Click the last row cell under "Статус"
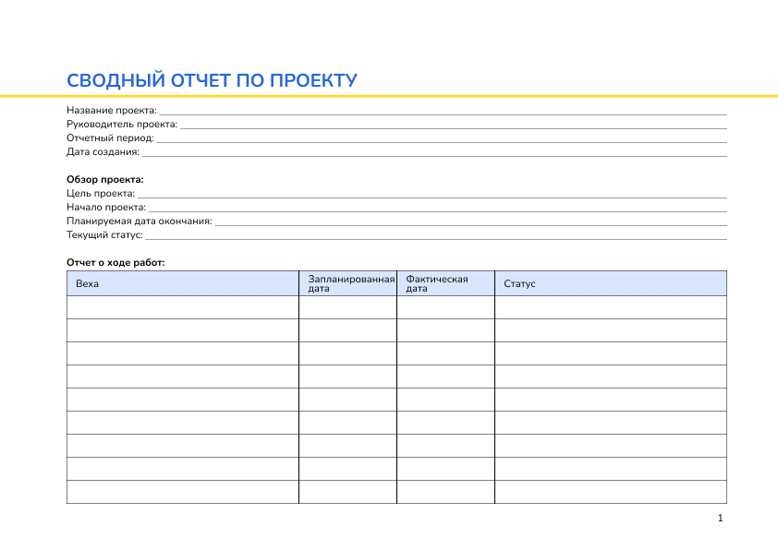 click(611, 492)
